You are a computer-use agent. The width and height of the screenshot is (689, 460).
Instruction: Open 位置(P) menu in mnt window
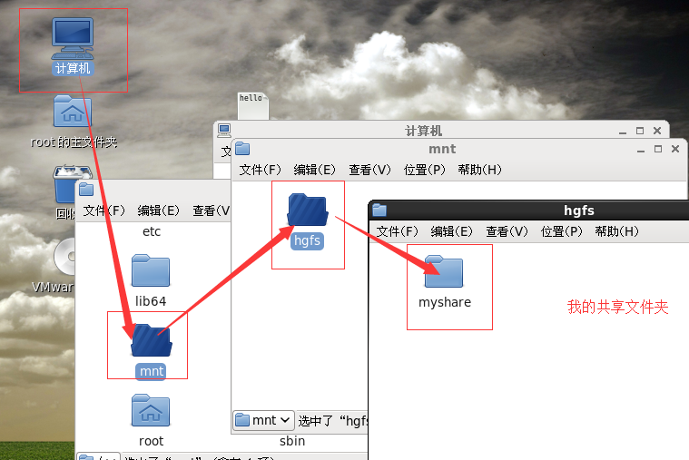pyautogui.click(x=424, y=170)
